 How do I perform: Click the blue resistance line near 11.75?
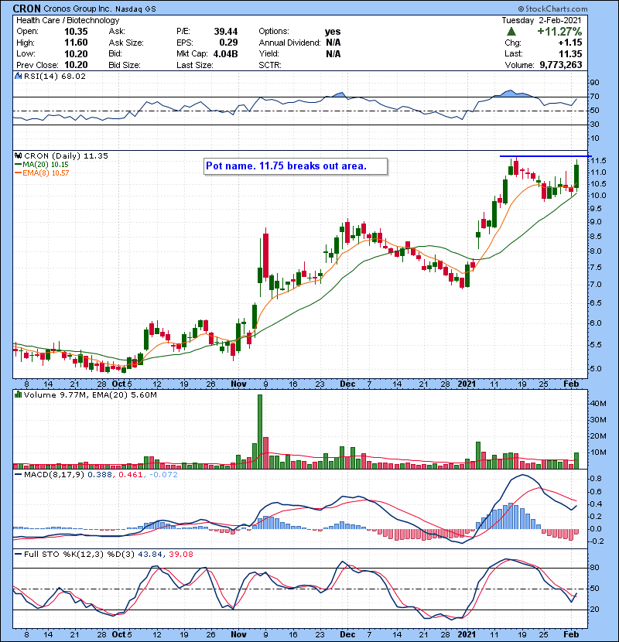coord(545,156)
